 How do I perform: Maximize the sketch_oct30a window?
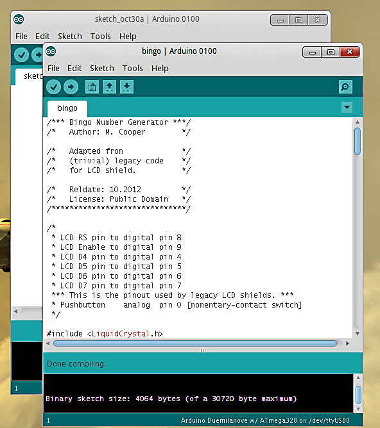(x=298, y=21)
